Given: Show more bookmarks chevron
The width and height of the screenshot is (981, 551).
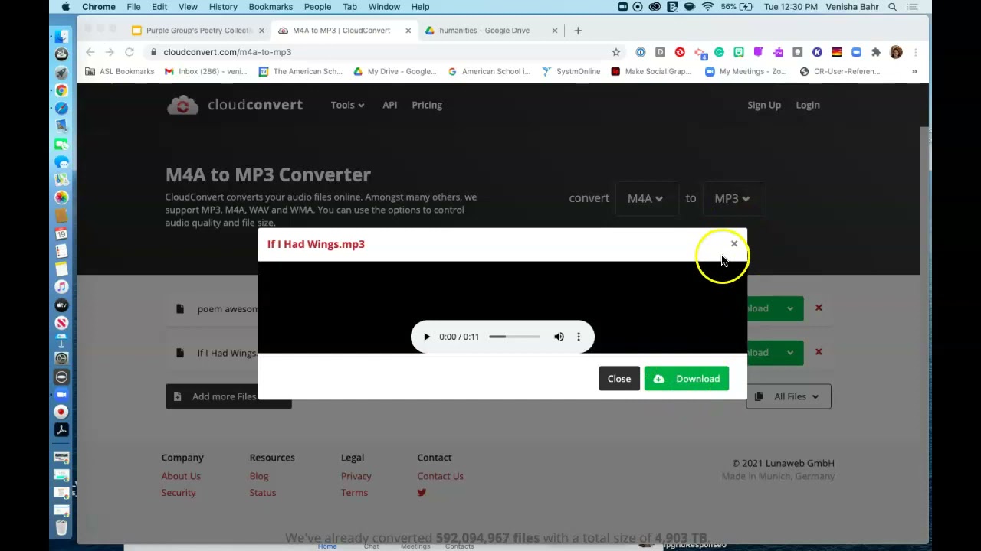Looking at the screenshot, I should click(914, 71).
